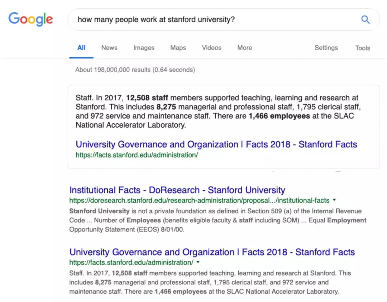This screenshot has width=387, height=302.
Task: Open Institutional Facts - DoResearch result
Action: click(177, 190)
